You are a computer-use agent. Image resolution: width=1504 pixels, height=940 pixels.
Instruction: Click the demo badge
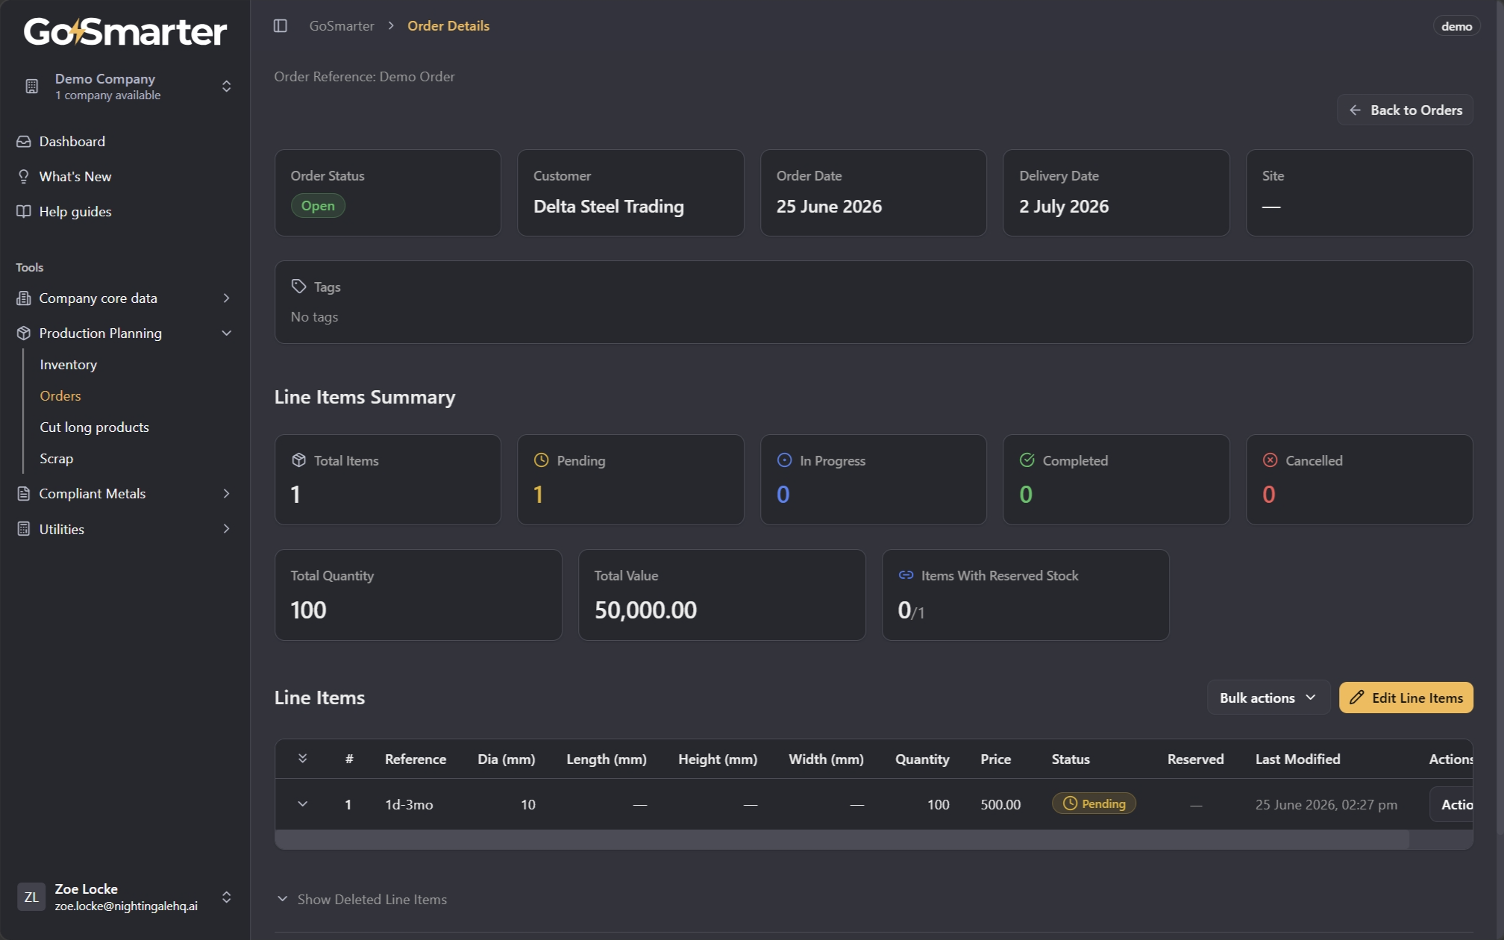pos(1456,26)
